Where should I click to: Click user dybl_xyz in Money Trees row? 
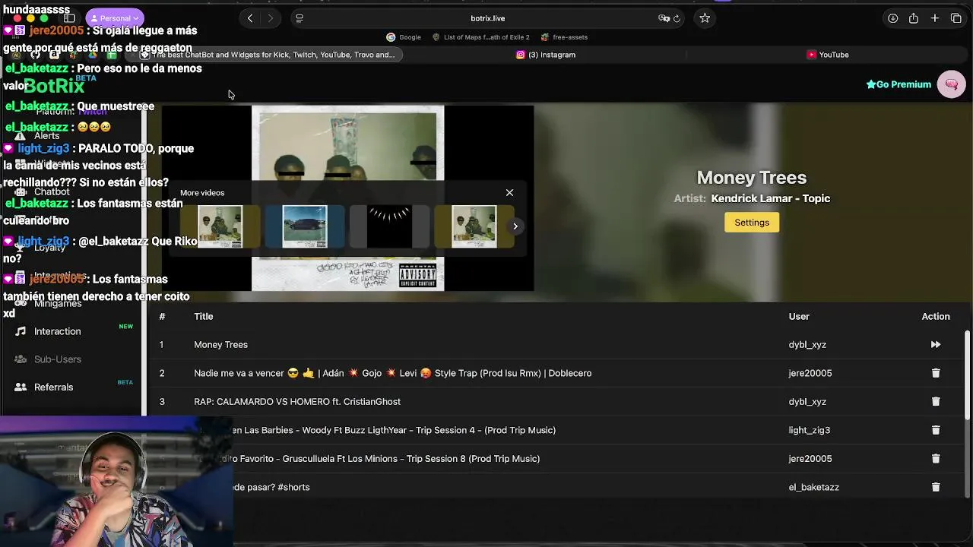[807, 345]
